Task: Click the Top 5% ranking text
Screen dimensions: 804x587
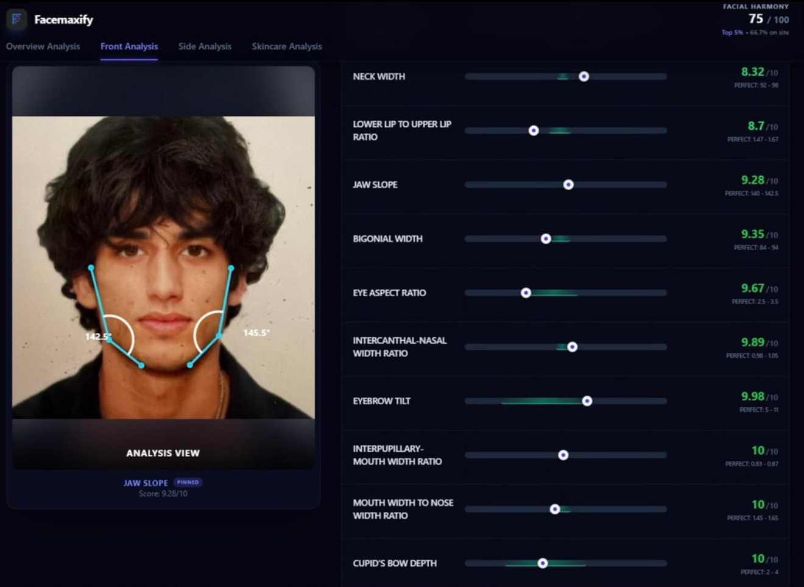Action: (732, 32)
